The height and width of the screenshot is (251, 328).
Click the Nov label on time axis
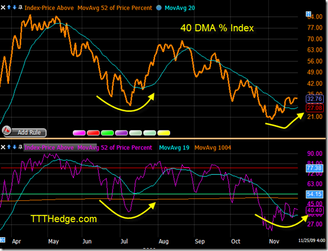click(274, 242)
